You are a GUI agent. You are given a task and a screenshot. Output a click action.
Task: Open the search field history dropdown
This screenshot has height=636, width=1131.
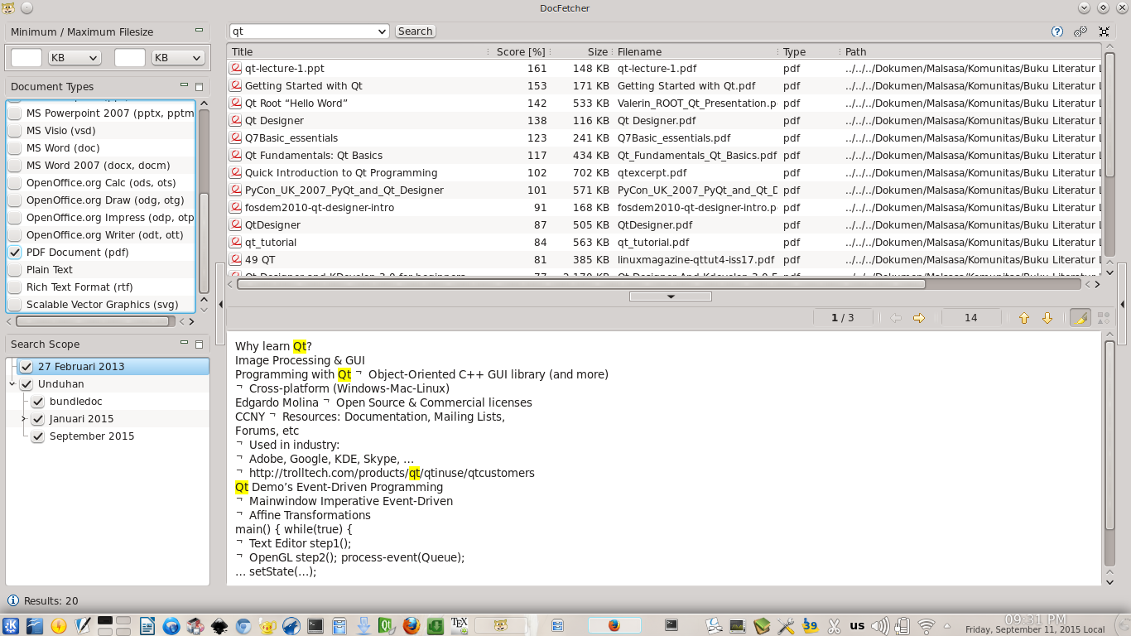pos(380,31)
